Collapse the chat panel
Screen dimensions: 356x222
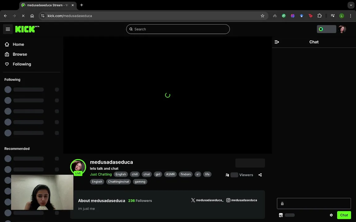pos(277,42)
